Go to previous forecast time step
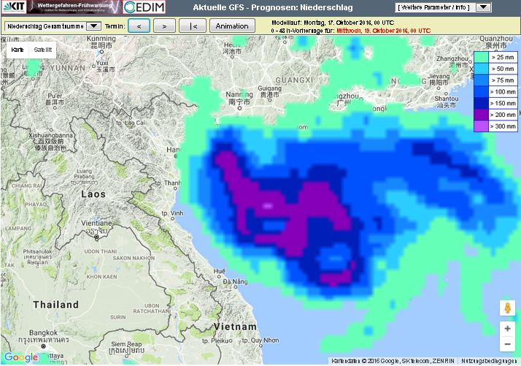Screen dimensions: 521x366 (142, 26)
